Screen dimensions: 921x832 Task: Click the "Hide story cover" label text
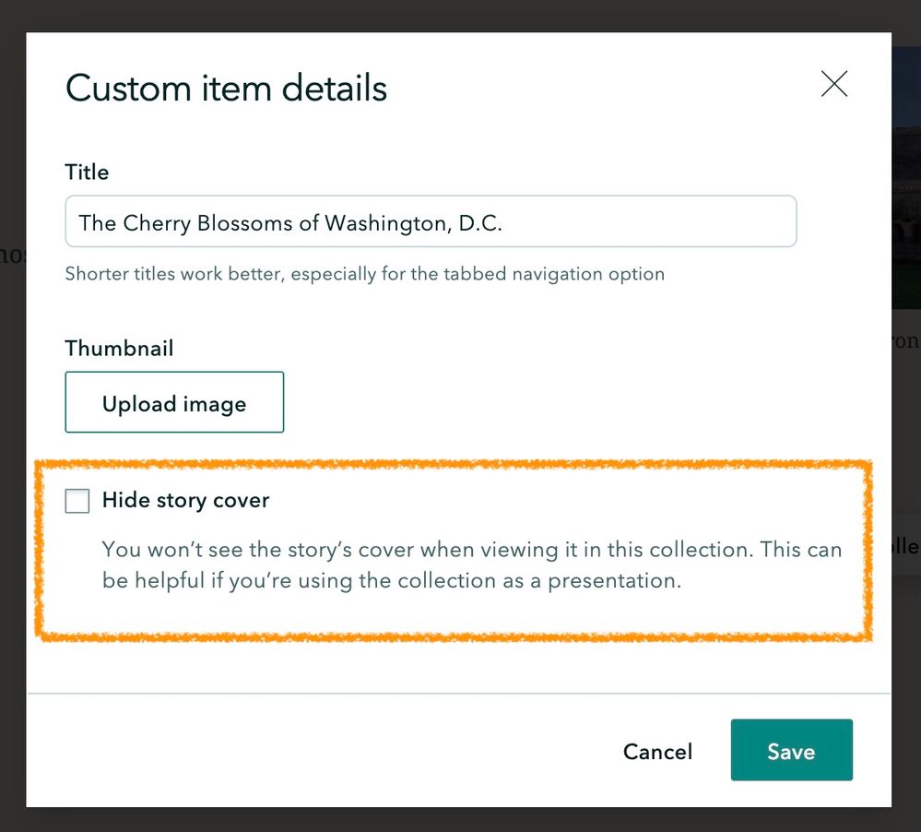point(185,501)
